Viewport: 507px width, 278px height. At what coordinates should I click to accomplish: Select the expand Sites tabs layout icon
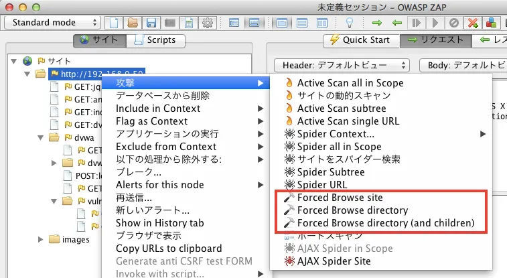coord(282,23)
